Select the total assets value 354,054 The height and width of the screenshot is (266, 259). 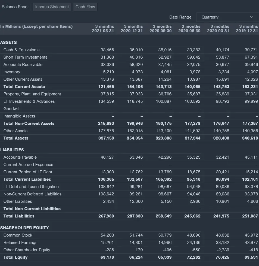point(135,138)
